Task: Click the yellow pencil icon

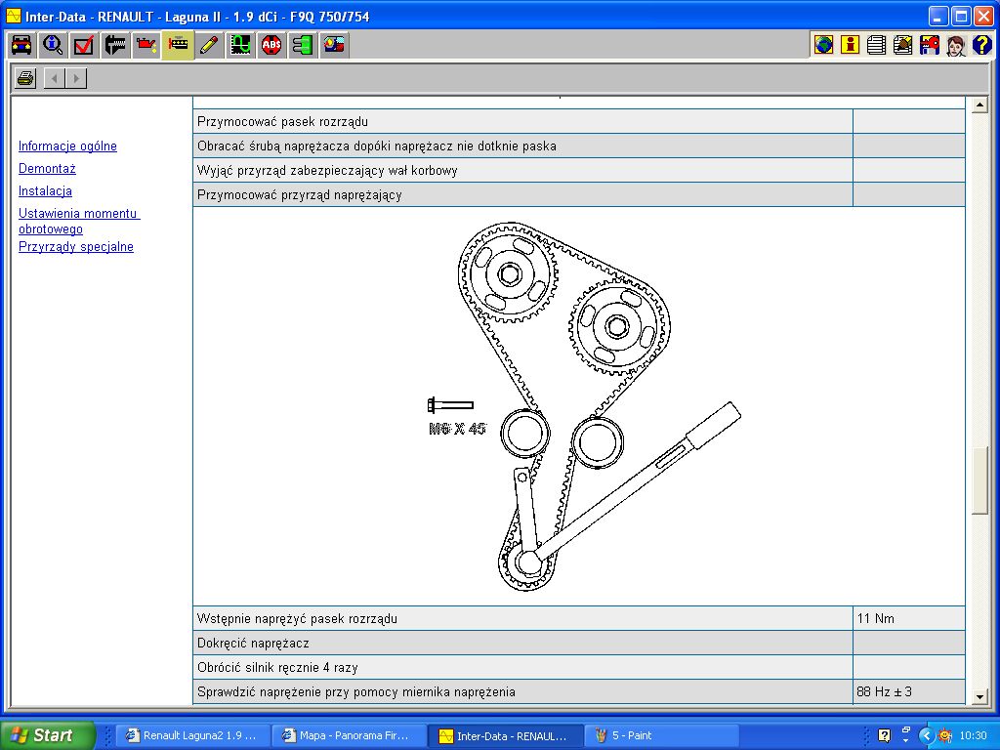Action: [209, 45]
